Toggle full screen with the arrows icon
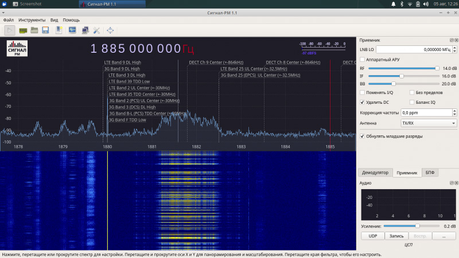 point(110,30)
